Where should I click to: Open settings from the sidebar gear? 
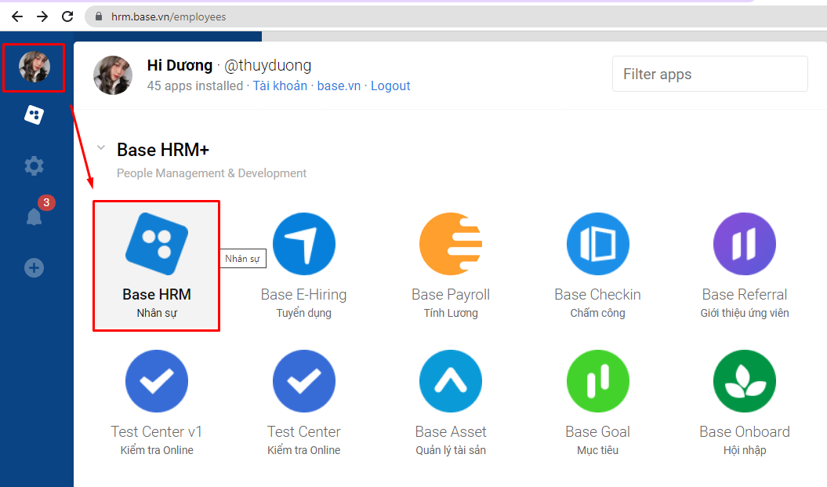34,165
